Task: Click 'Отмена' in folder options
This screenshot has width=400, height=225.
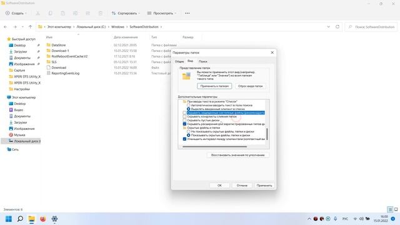Action: 242,186
